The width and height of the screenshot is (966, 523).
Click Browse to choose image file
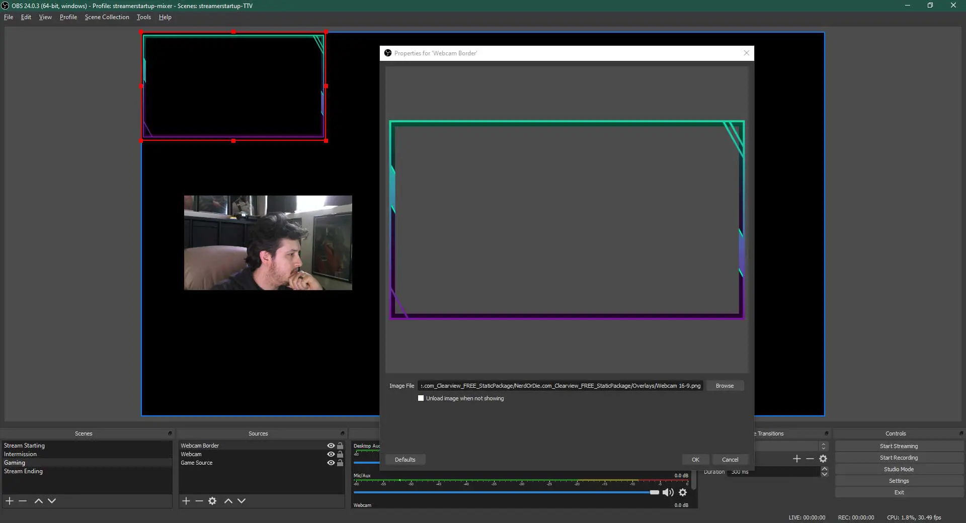coord(725,386)
